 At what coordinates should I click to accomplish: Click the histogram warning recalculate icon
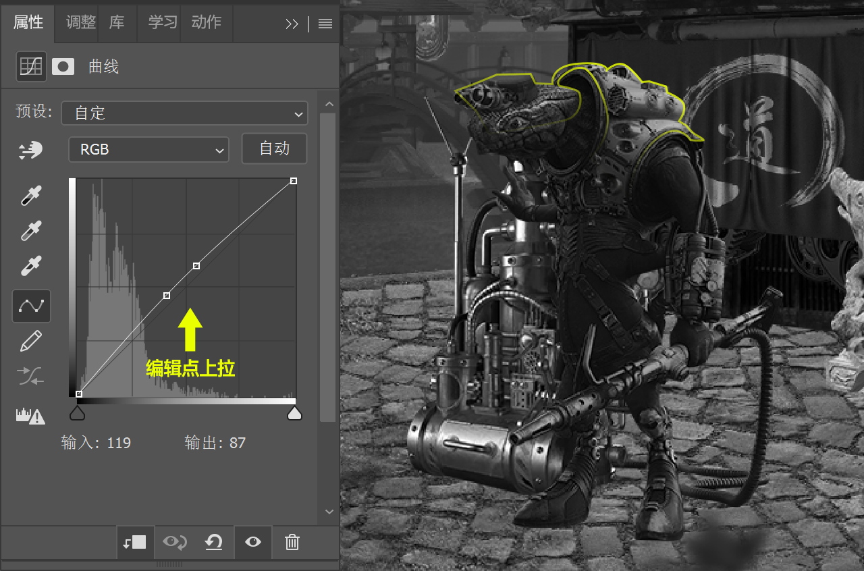[31, 416]
